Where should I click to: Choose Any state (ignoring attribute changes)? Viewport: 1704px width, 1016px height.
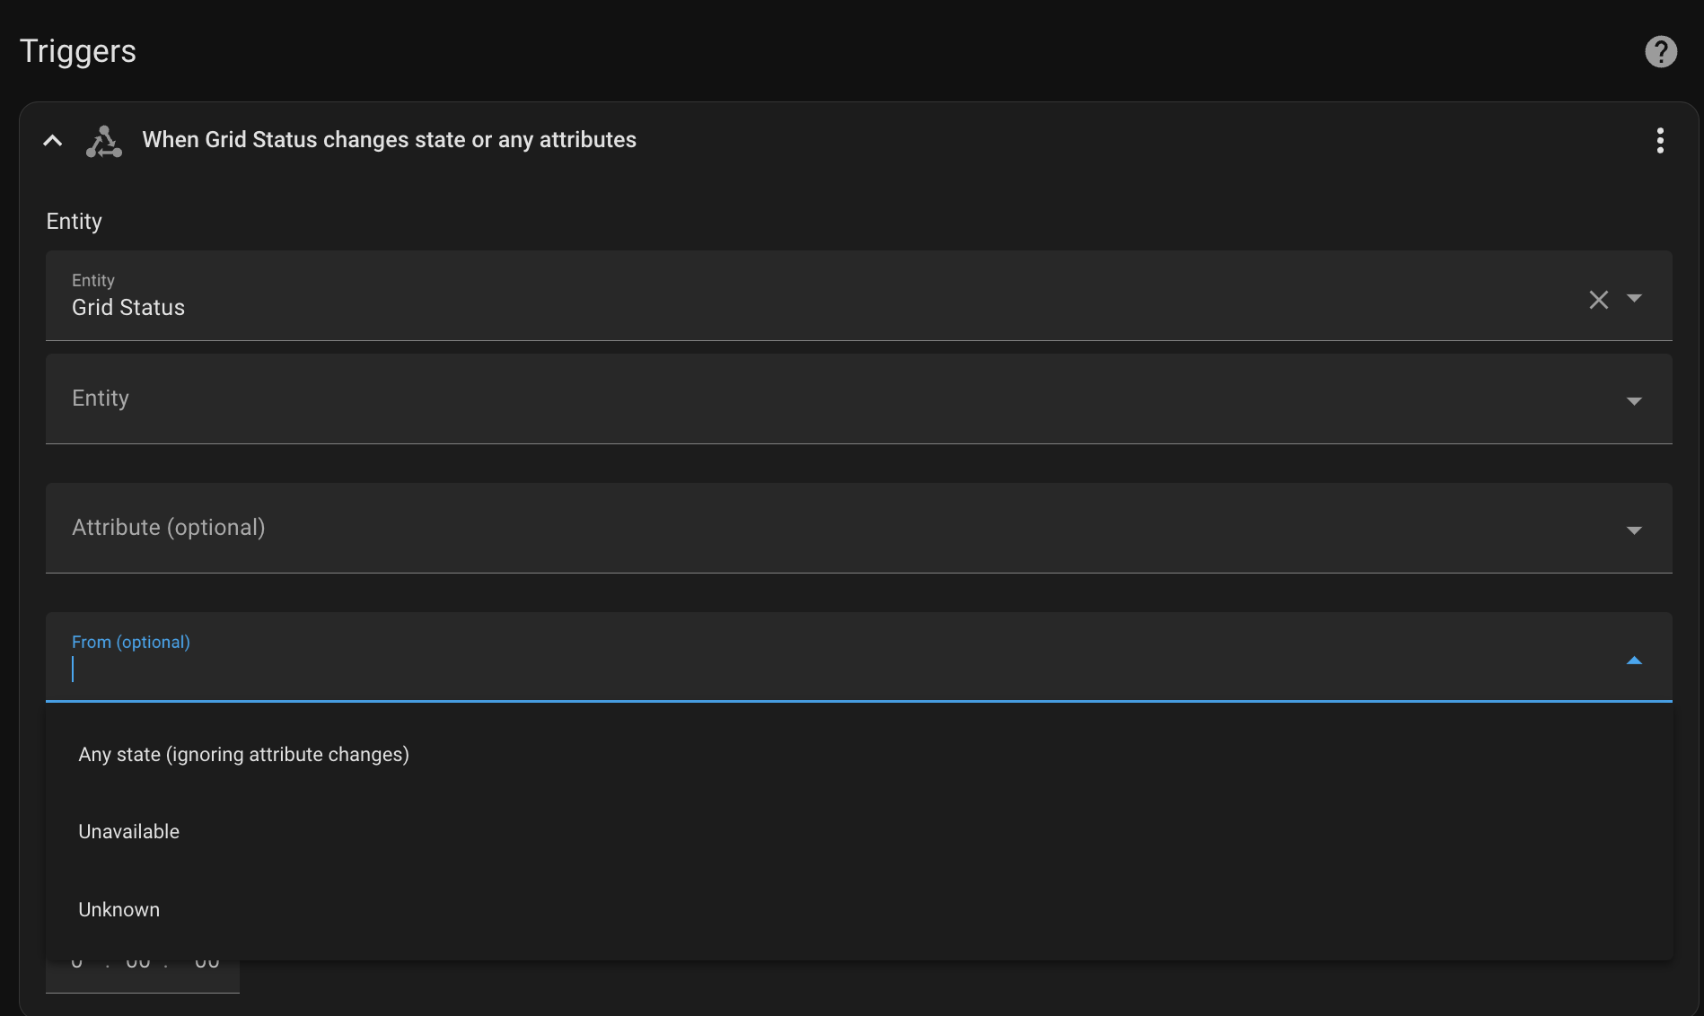tap(243, 754)
